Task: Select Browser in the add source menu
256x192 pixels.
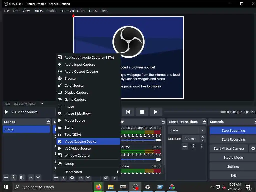Action: click(x=88, y=79)
